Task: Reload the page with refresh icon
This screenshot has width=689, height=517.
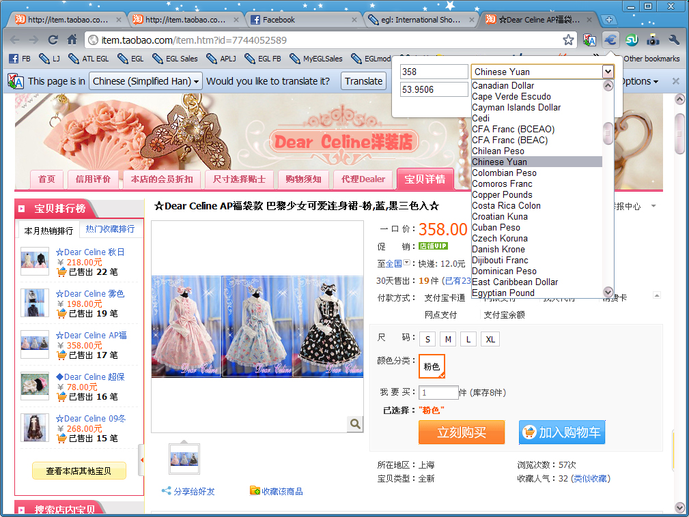Action: point(53,40)
